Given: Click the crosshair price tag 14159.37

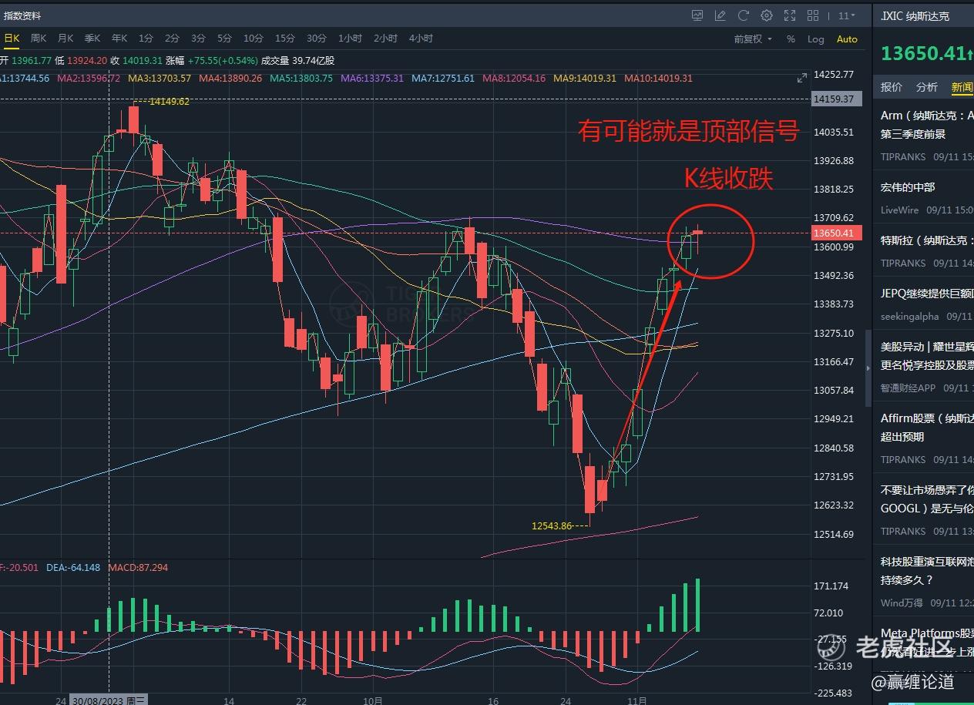Looking at the screenshot, I should tap(836, 99).
